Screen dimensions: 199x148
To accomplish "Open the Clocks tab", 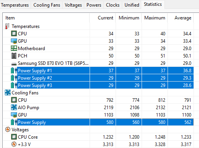I will [112, 5].
